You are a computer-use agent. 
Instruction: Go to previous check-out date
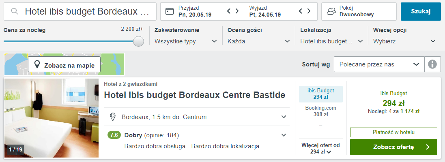pyautogui.click(x=301, y=11)
